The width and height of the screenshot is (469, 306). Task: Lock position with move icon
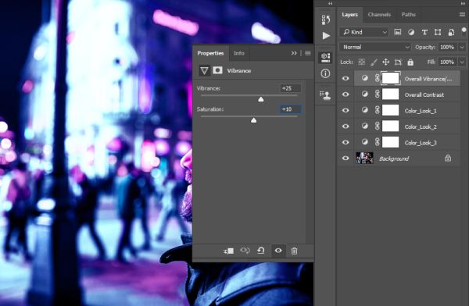[x=386, y=62]
